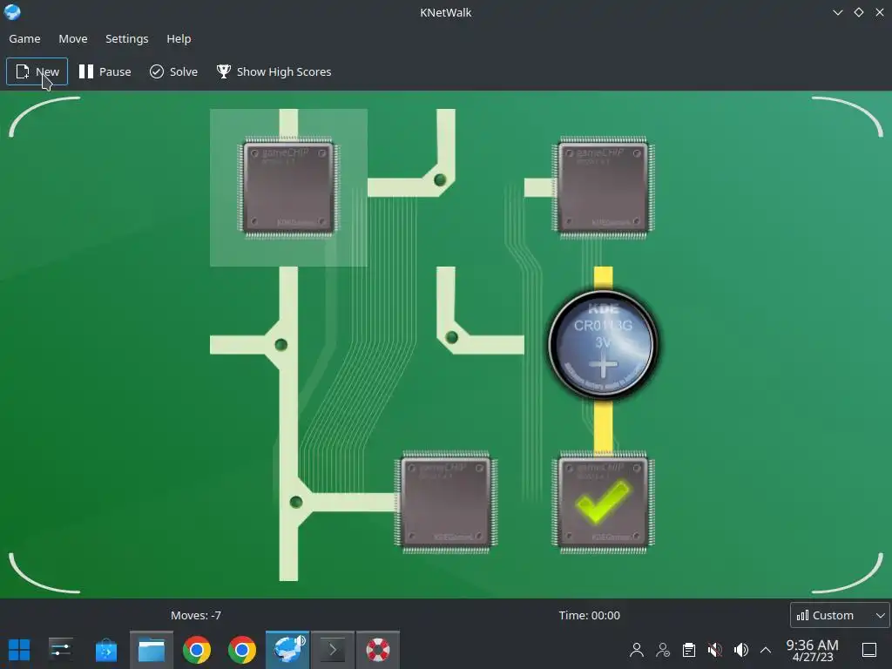
Task: Open the clipboard tray icon
Action: [689, 650]
